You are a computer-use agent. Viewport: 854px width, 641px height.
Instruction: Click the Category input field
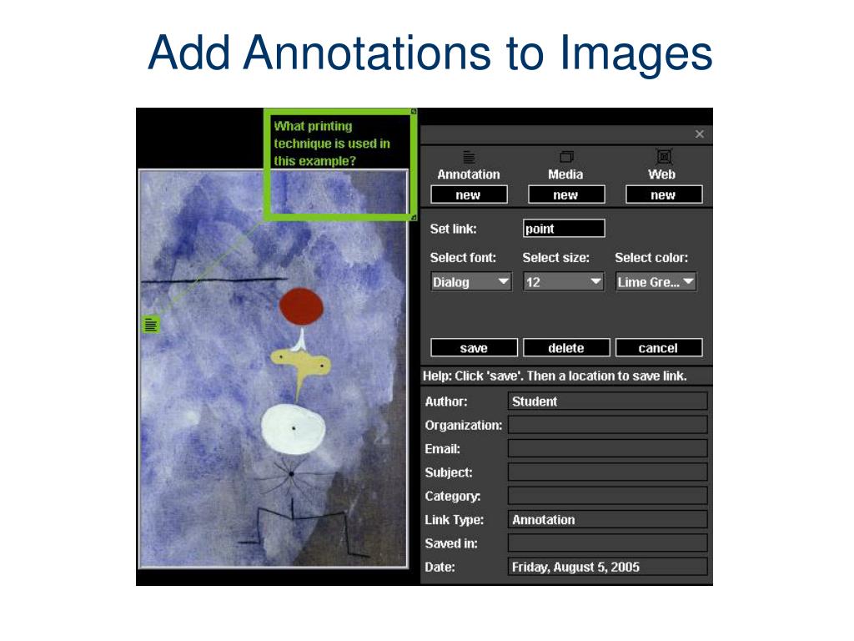click(x=608, y=496)
